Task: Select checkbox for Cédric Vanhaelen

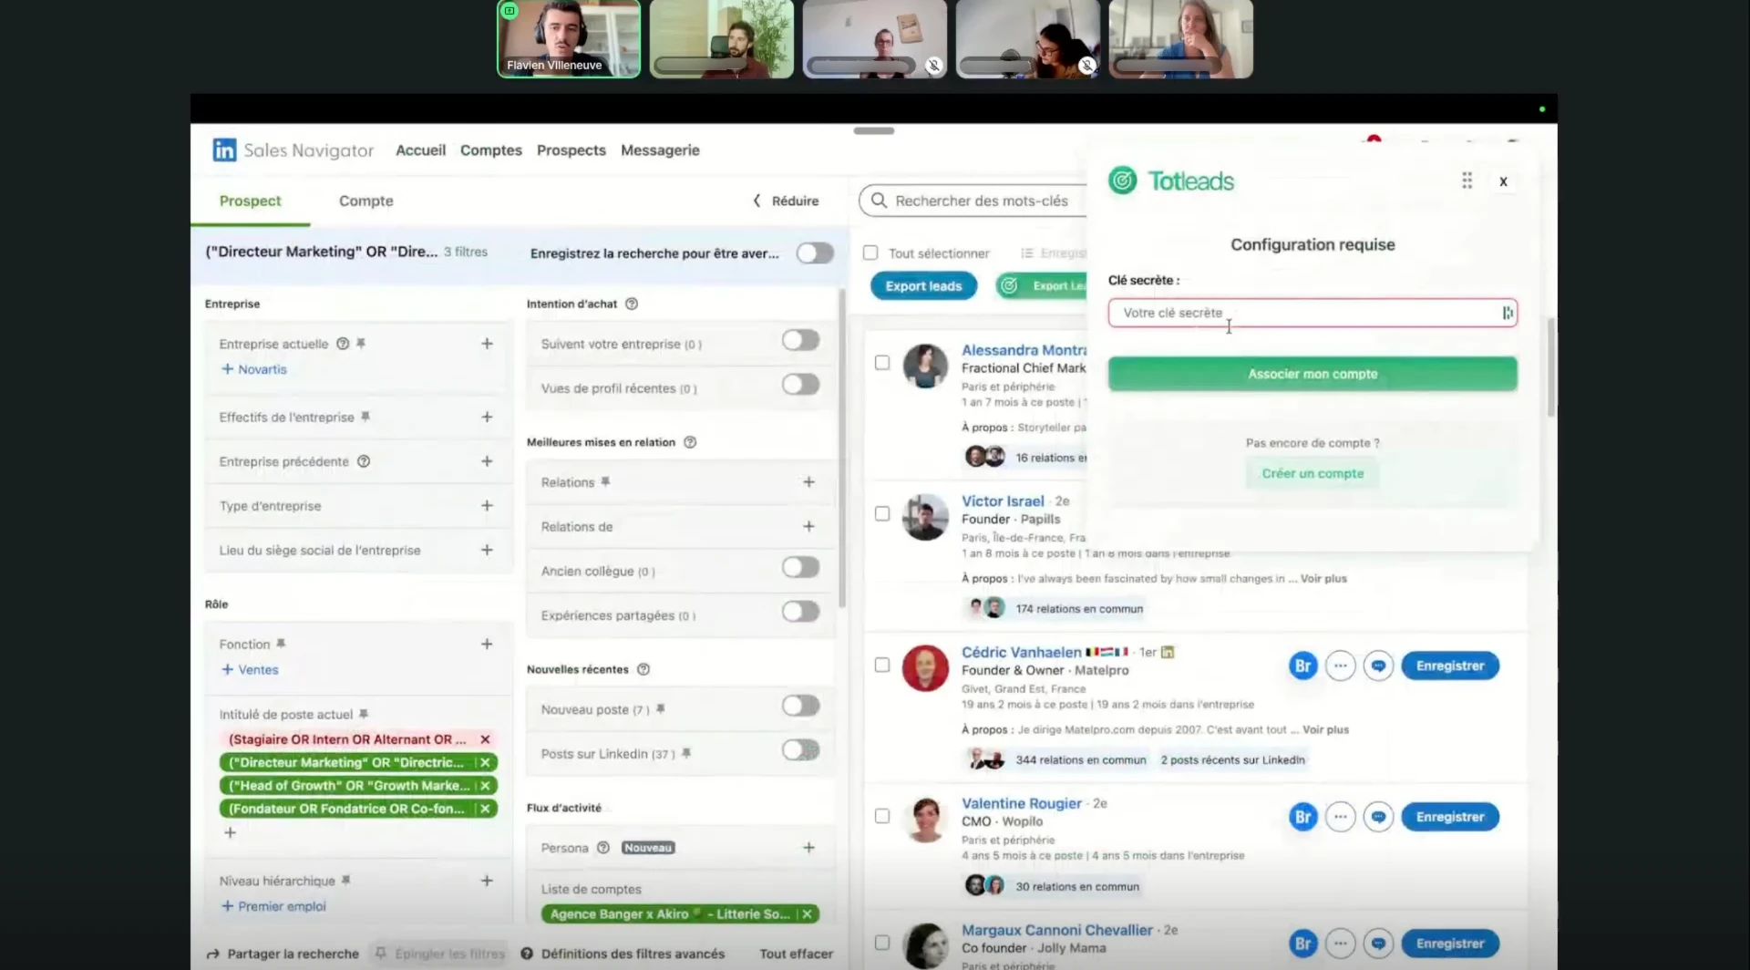Action: pyautogui.click(x=882, y=666)
